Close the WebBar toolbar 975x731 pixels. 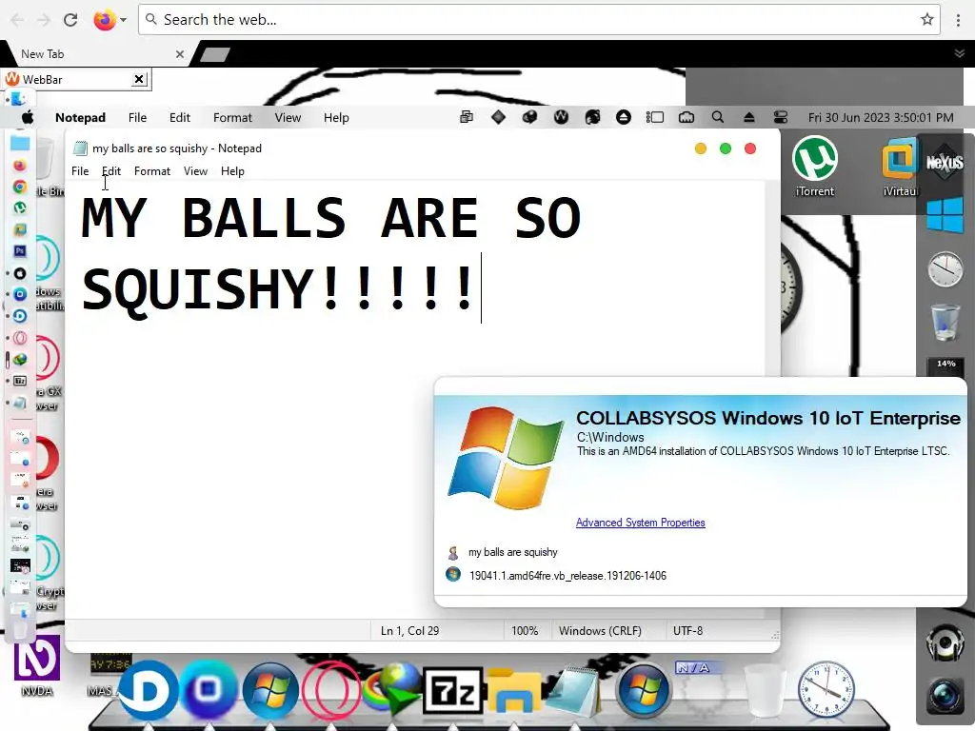[139, 79]
